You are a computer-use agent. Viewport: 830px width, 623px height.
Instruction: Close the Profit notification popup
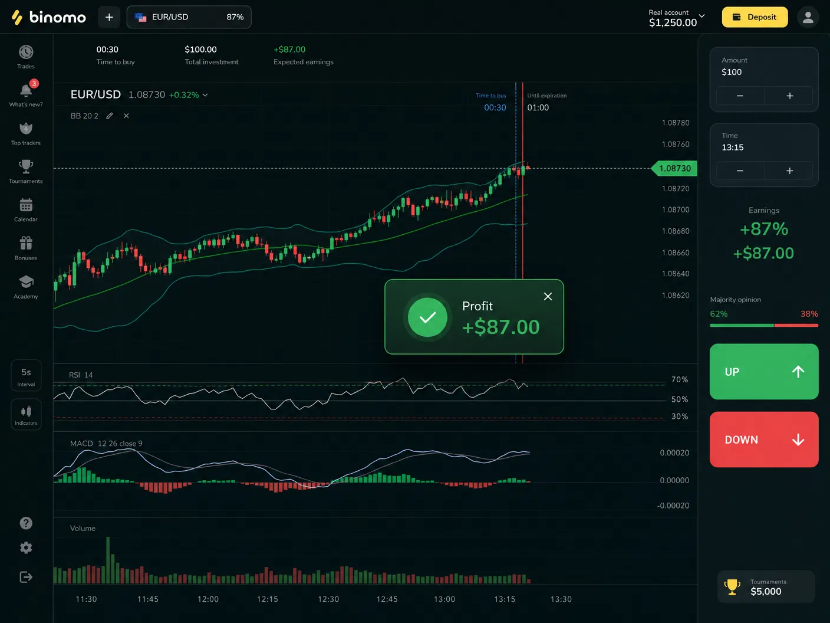(548, 296)
